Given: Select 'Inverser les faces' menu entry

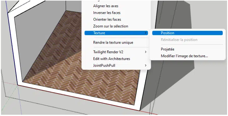Looking at the screenshot, I should (x=107, y=13).
